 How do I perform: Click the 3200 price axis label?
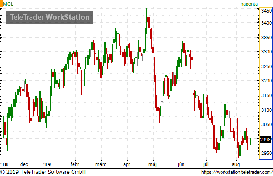point(267,81)
